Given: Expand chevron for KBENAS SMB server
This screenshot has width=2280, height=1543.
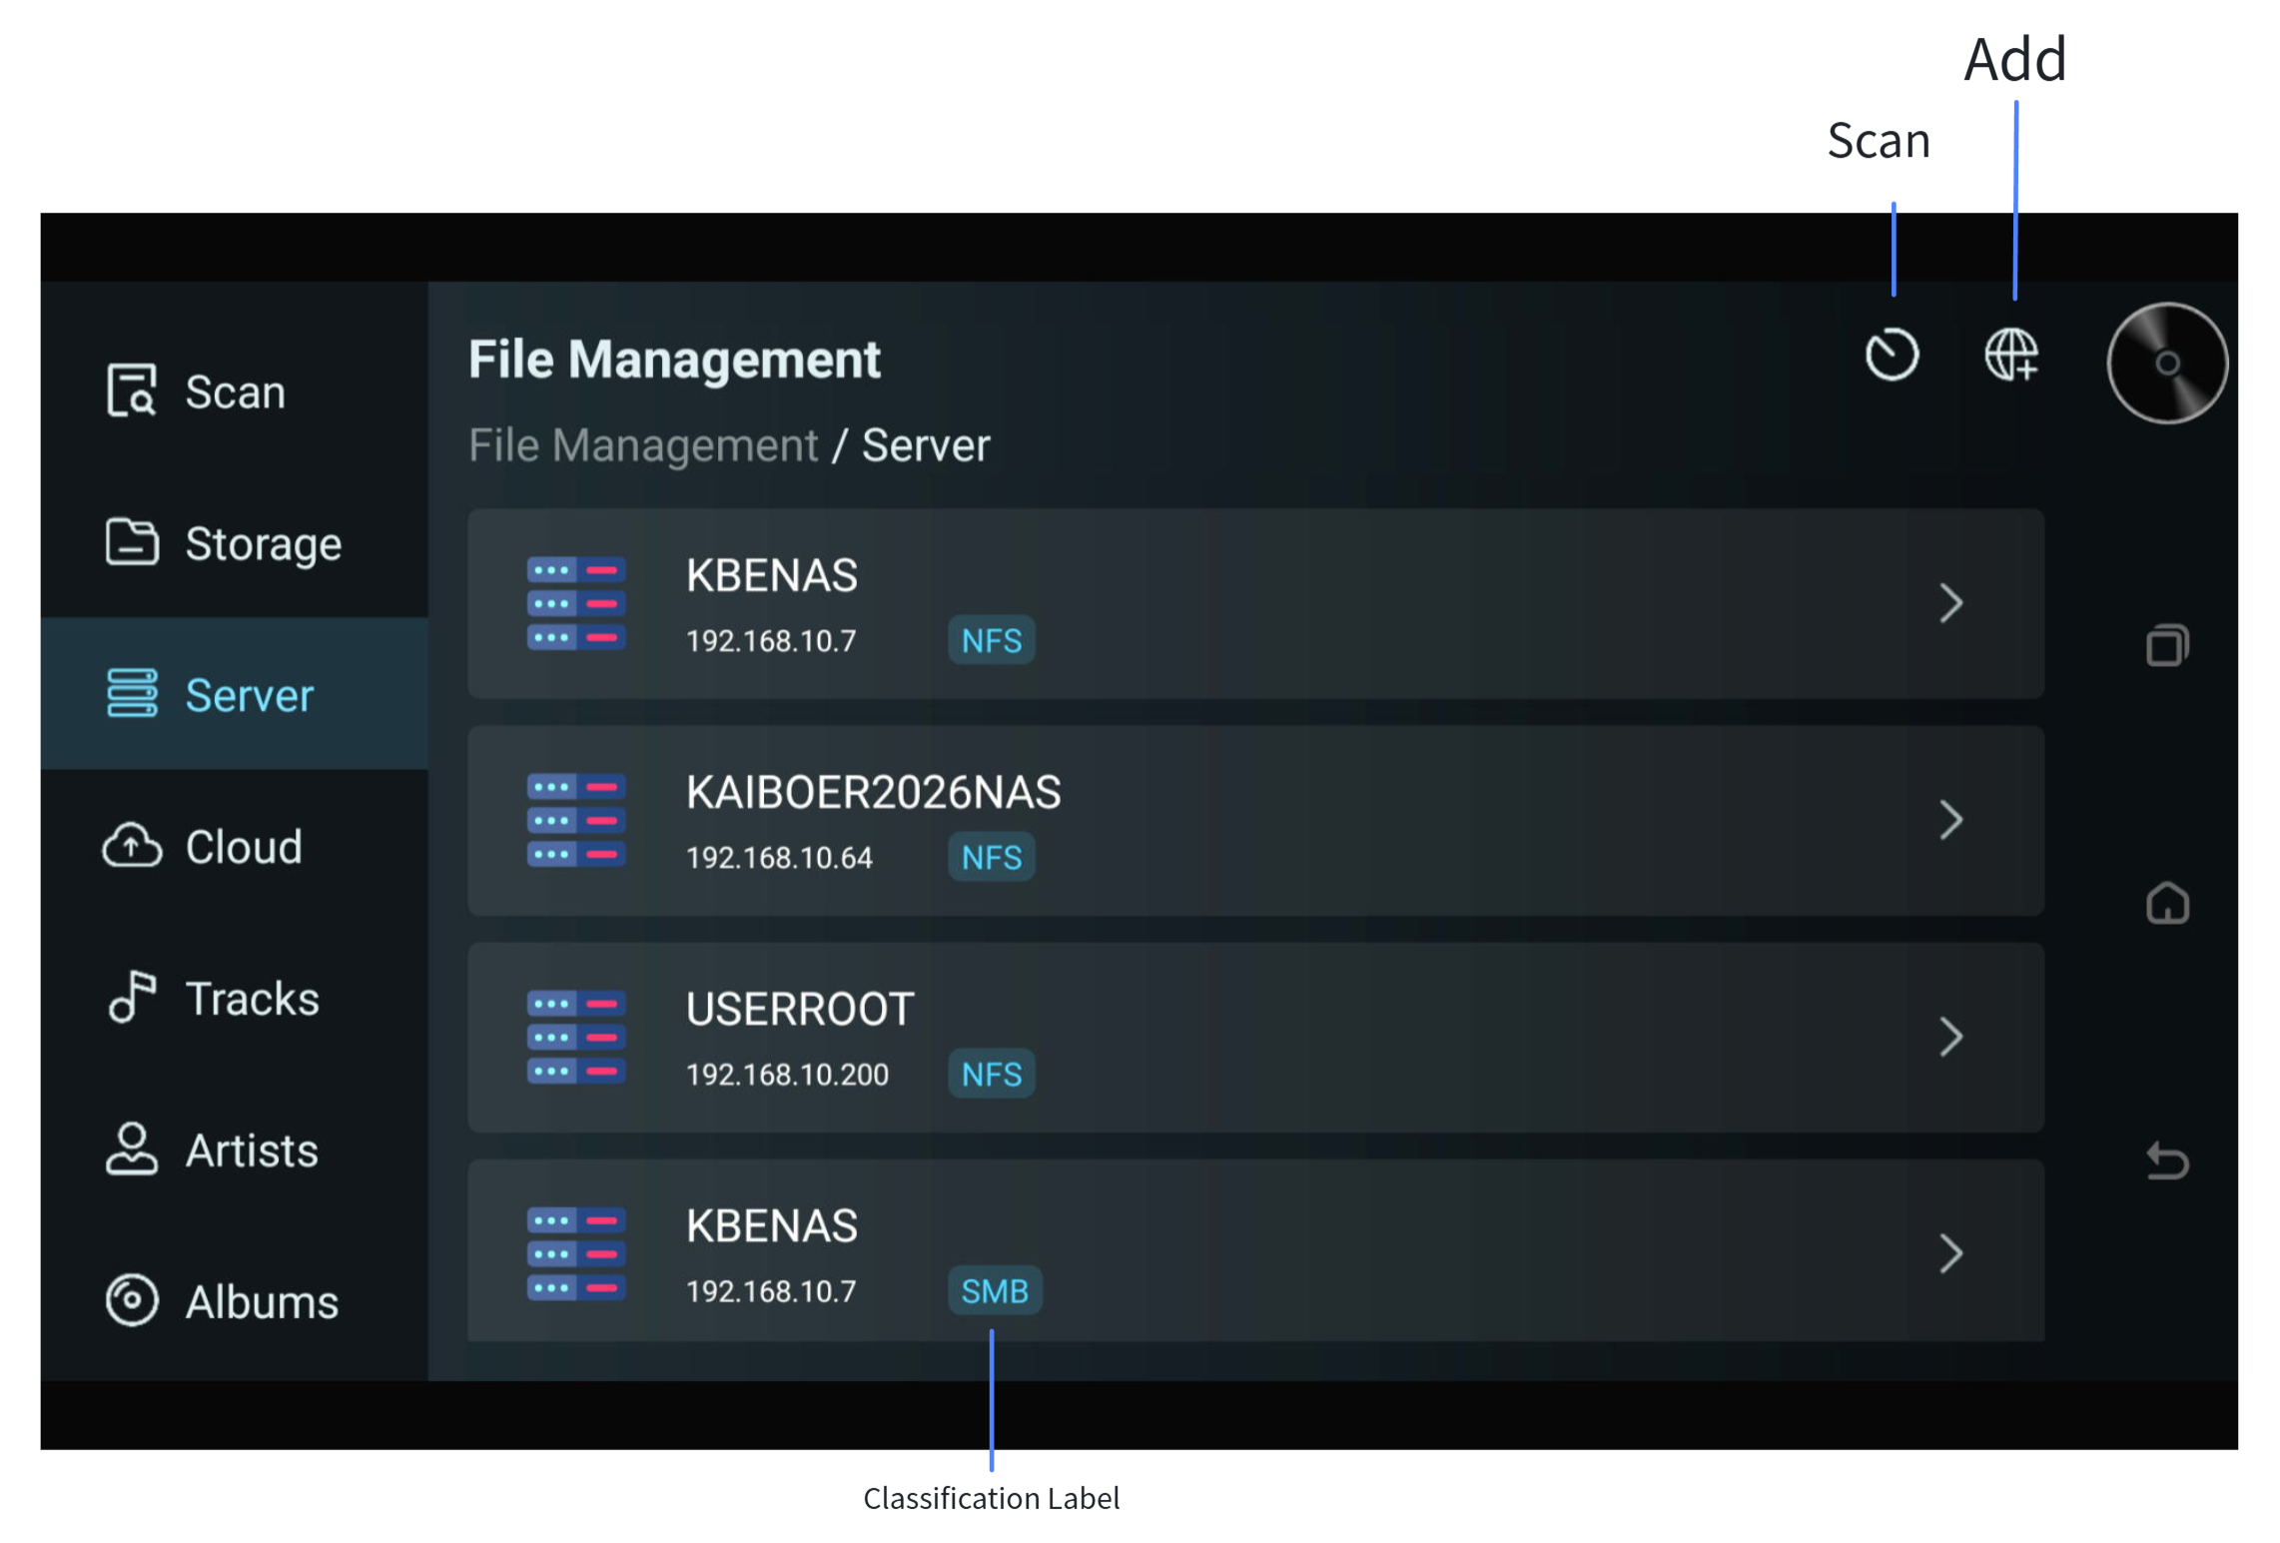Looking at the screenshot, I should (x=1950, y=1253).
